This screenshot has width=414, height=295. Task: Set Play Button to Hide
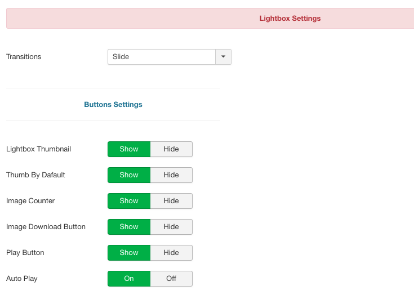pos(171,253)
